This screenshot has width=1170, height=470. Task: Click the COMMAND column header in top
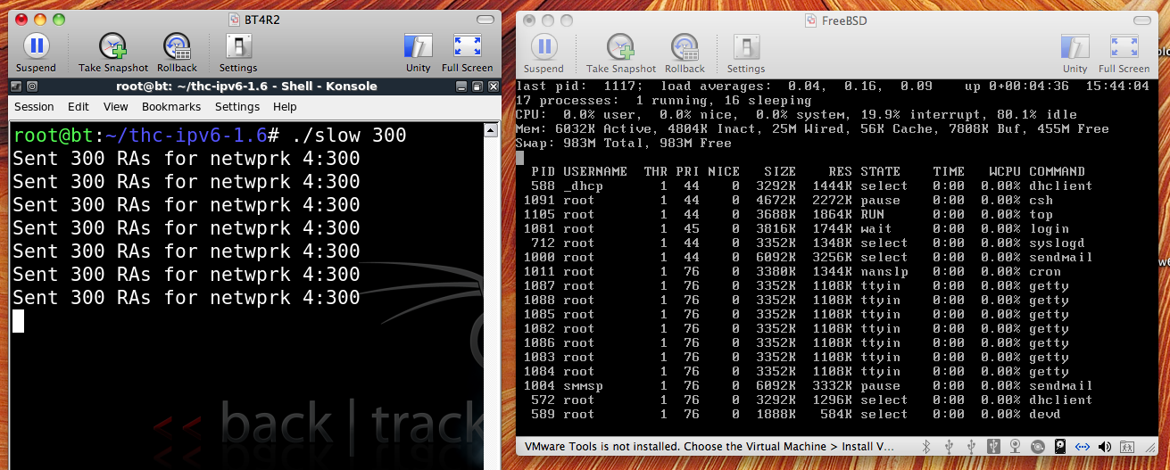tap(1057, 171)
